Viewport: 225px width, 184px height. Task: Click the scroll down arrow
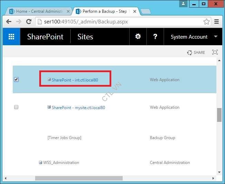pos(219,172)
